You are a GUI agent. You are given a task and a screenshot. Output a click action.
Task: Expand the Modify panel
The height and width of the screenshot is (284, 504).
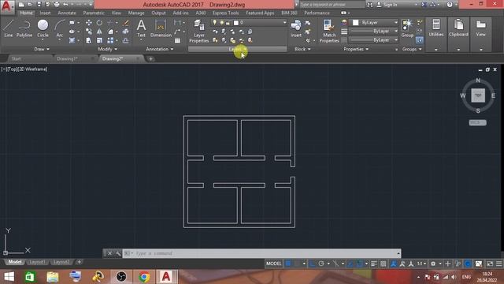tap(107, 49)
